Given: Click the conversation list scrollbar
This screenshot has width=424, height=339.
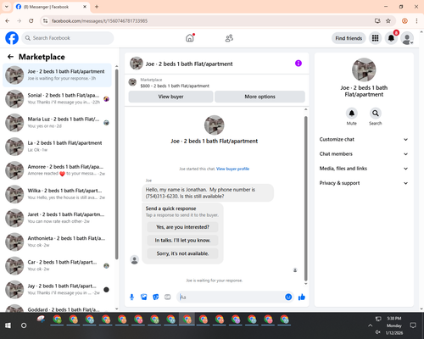Looking at the screenshot, I should click(x=117, y=164).
